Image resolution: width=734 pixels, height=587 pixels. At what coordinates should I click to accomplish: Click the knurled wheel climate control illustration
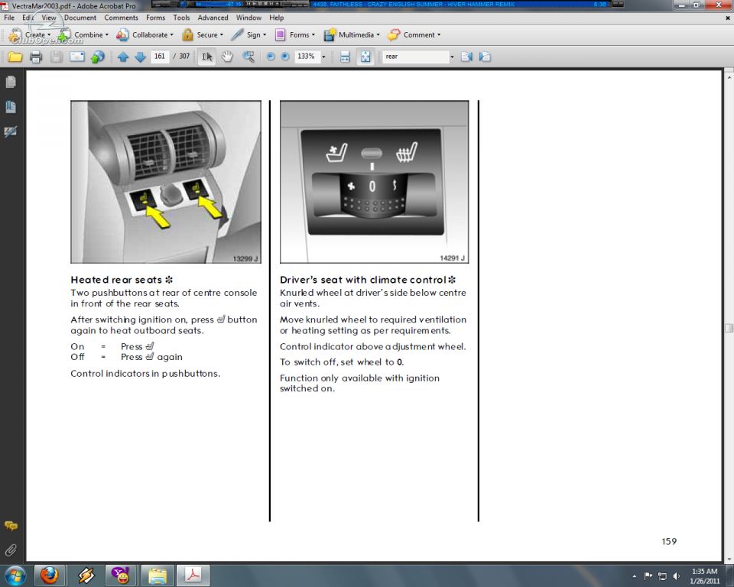click(374, 182)
